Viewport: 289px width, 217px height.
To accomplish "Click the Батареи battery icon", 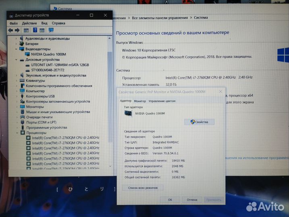I will [22, 44].
